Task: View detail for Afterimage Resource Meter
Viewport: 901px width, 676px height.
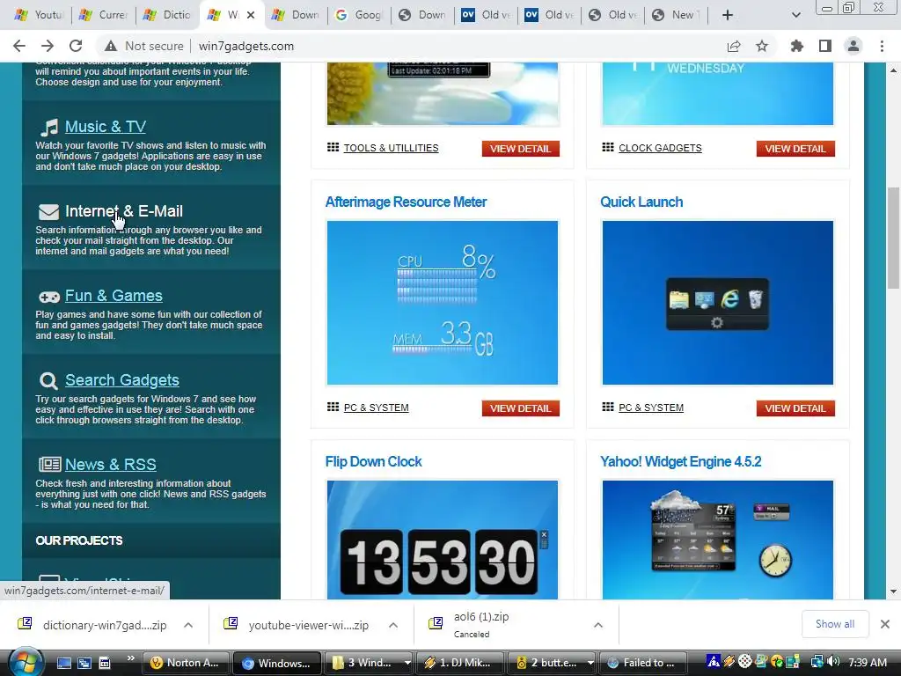Action: 521,408
